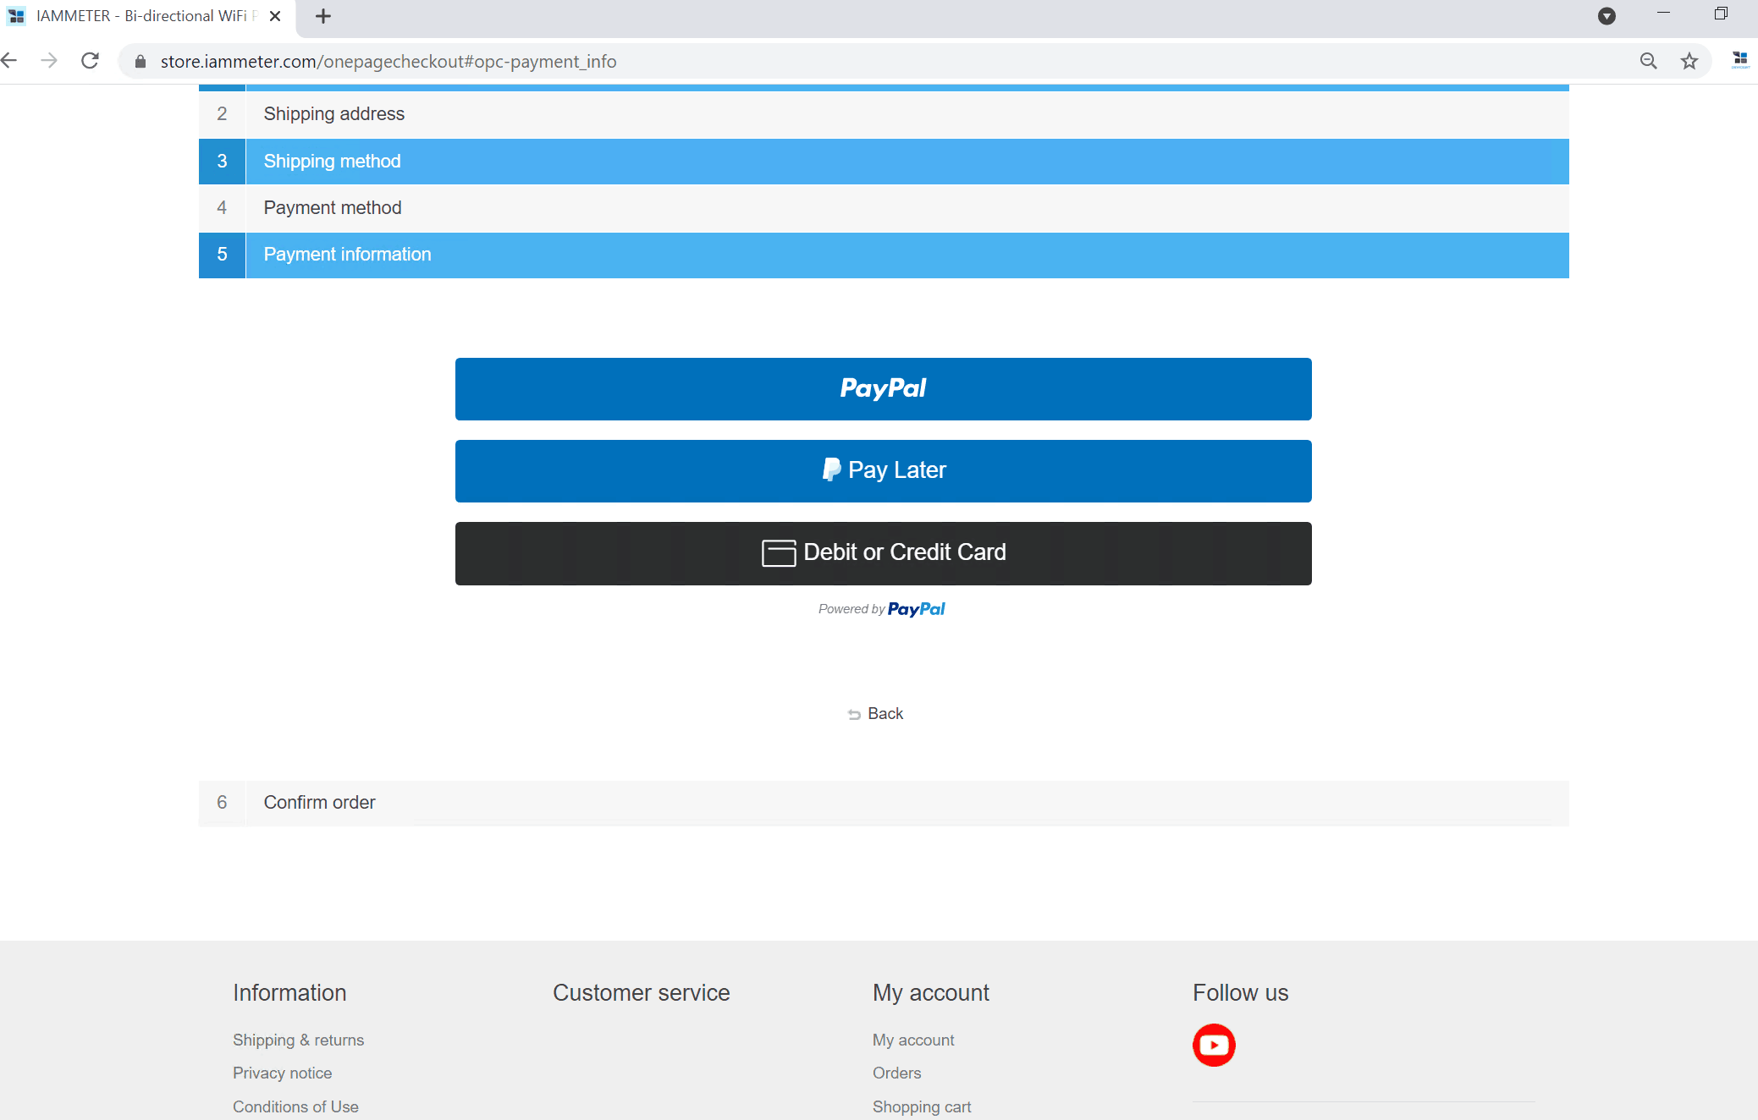Open the IAMMETER extension icon

(x=1739, y=59)
